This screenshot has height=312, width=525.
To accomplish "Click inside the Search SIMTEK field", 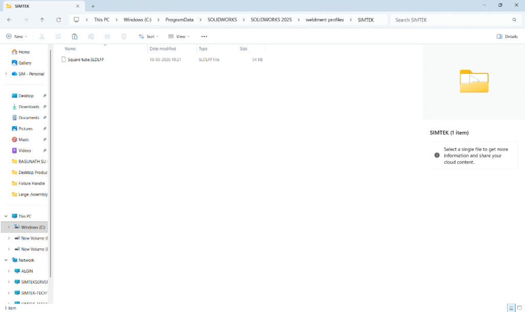I will (x=451, y=19).
